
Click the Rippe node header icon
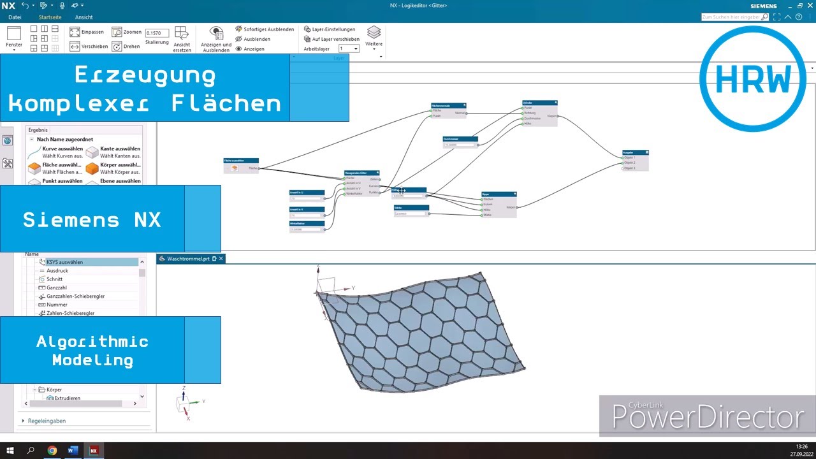coord(514,194)
